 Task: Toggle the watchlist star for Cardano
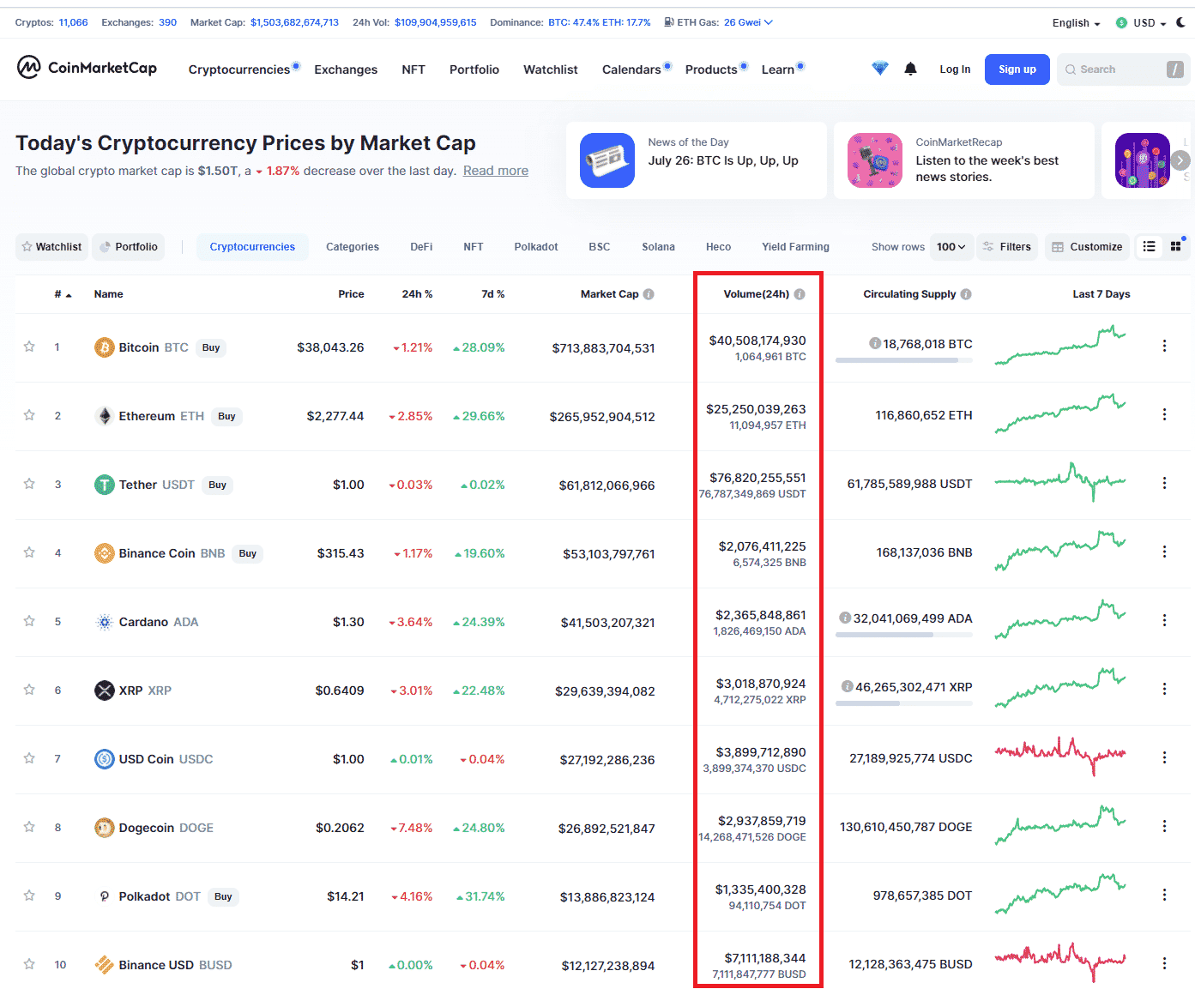click(x=29, y=621)
